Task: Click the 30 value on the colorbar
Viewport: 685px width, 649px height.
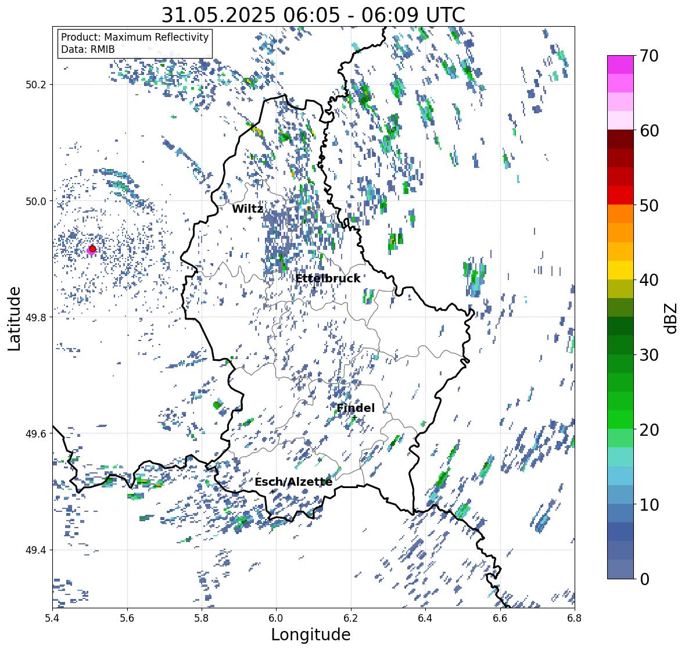Action: pos(649,355)
